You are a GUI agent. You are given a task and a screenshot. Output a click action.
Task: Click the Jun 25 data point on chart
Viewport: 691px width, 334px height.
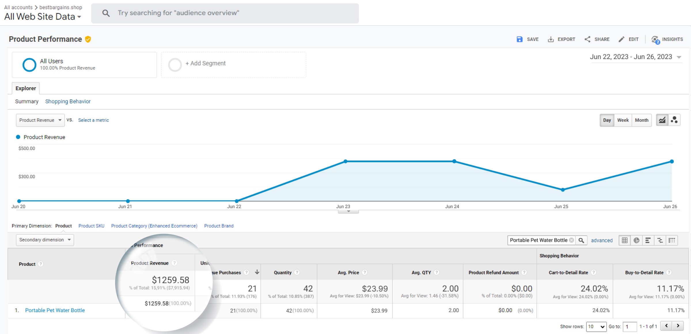point(563,190)
